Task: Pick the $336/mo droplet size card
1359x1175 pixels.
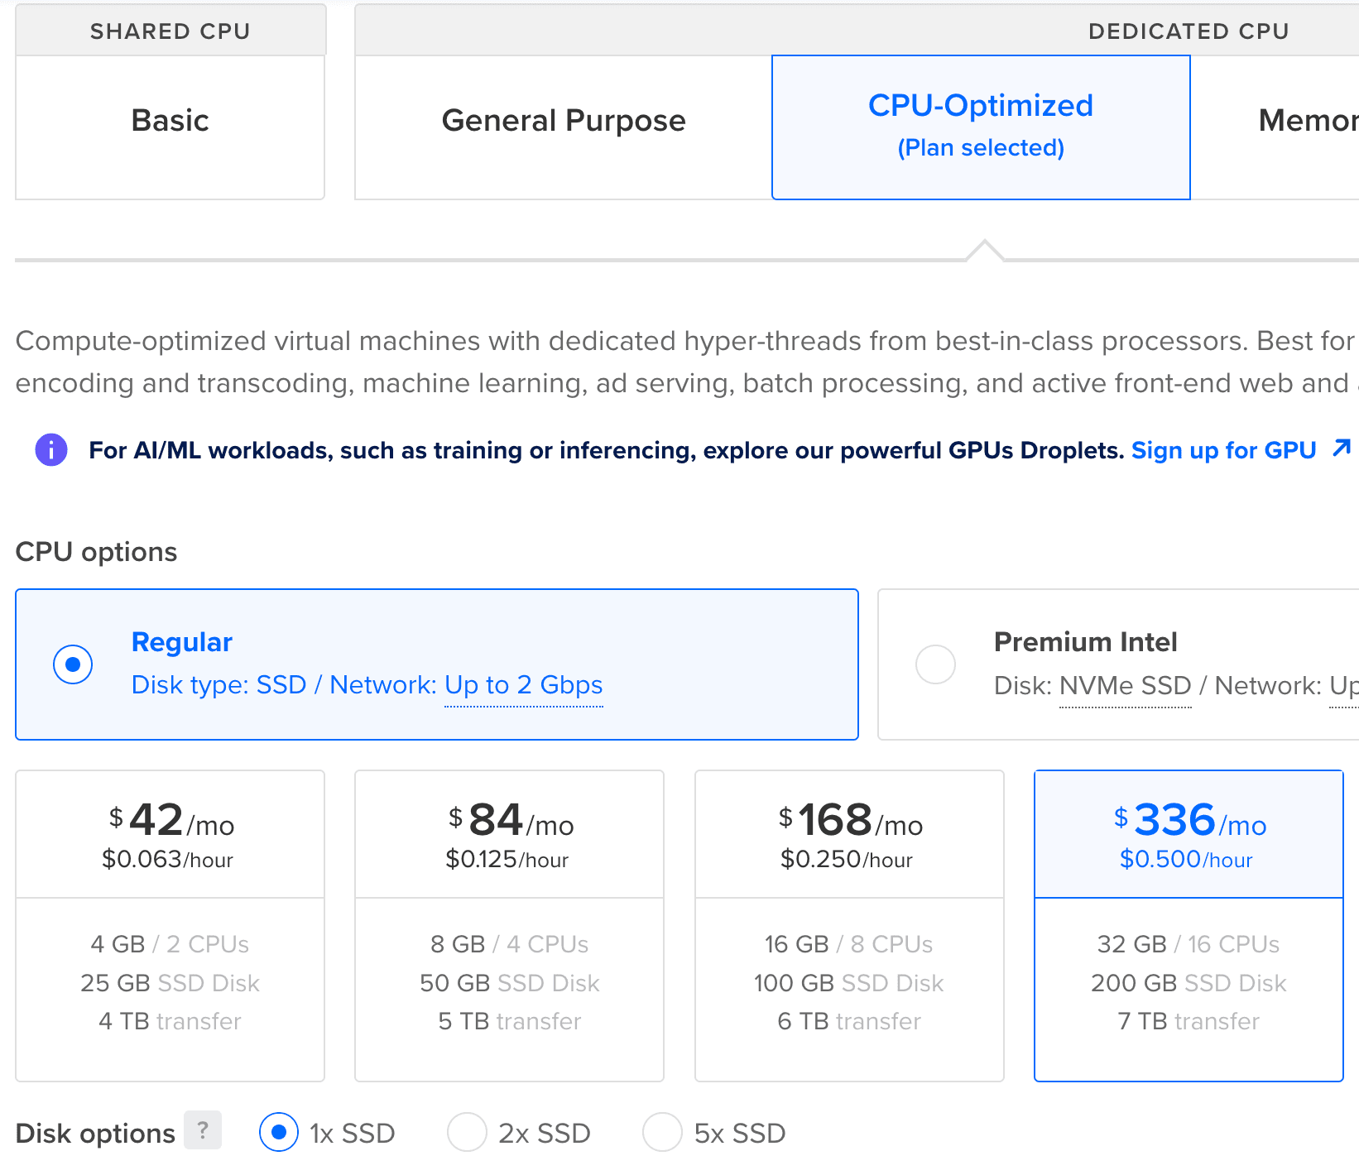Action: tap(1188, 925)
